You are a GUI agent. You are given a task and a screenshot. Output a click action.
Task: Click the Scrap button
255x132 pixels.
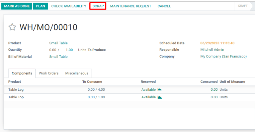(x=98, y=6)
